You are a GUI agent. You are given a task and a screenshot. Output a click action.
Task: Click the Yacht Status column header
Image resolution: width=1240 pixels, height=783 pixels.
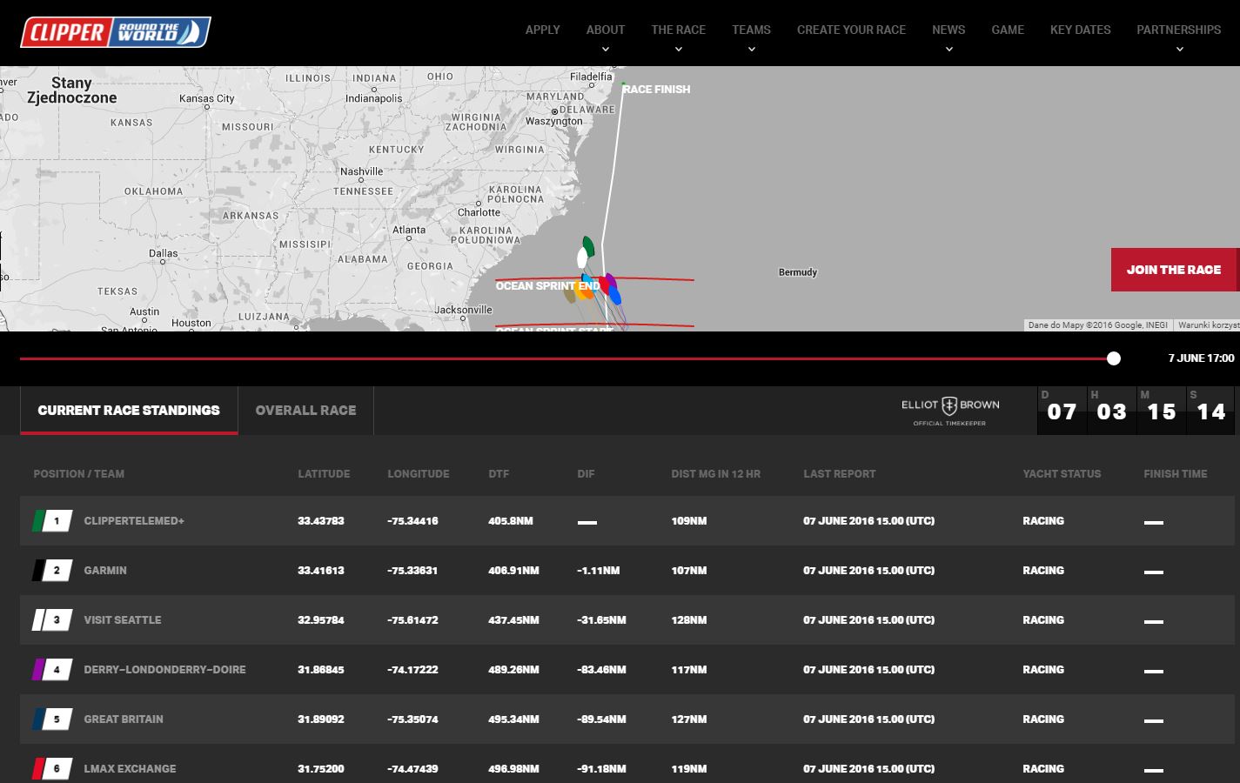1062,474
